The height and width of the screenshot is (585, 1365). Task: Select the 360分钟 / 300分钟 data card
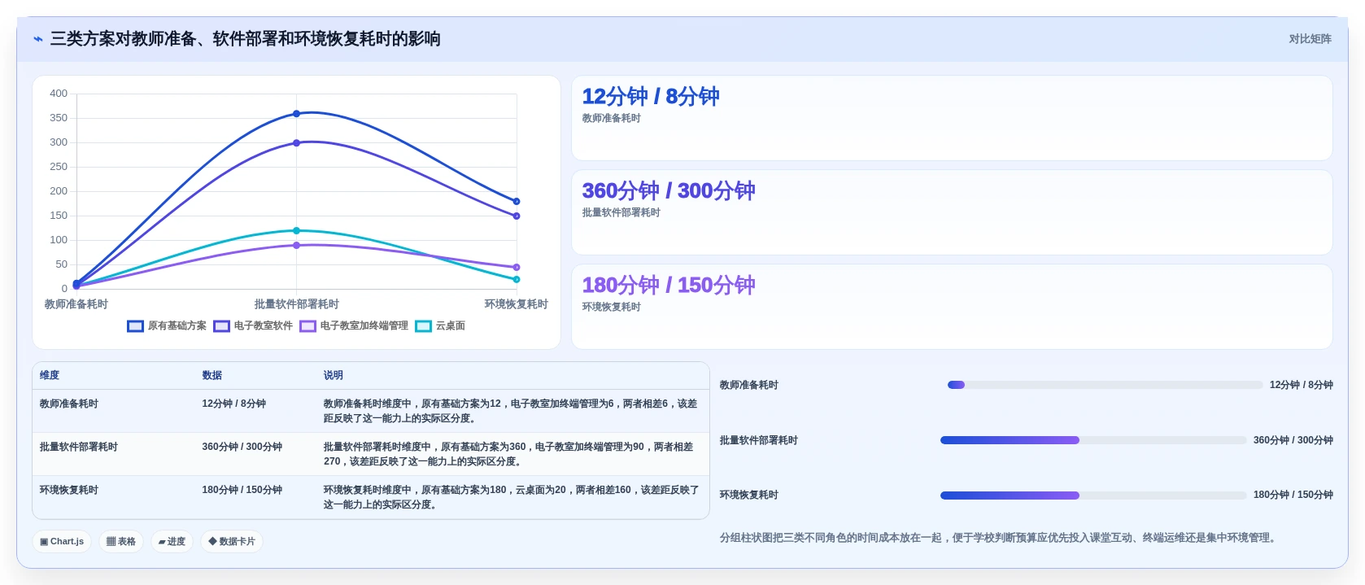pyautogui.click(x=952, y=212)
